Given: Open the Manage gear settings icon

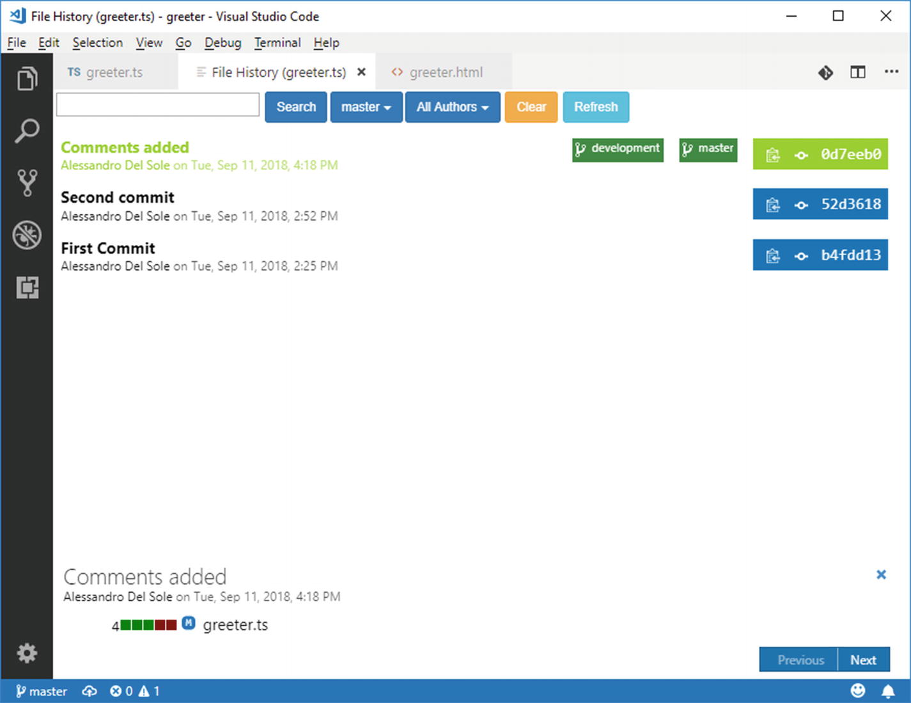Looking at the screenshot, I should pyautogui.click(x=27, y=653).
